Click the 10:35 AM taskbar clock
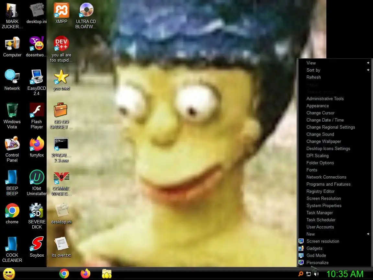Viewport: 373px width, 280px height. pyautogui.click(x=345, y=274)
